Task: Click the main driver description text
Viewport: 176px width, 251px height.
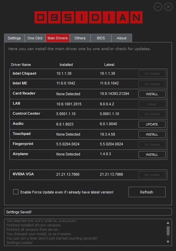Action: click(x=79, y=49)
